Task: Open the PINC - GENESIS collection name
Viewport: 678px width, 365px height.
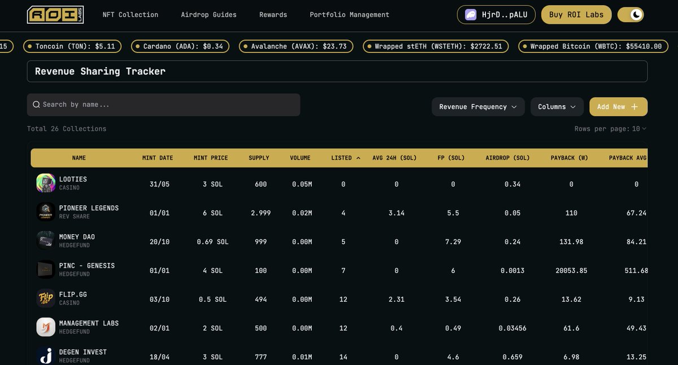Action: [87, 266]
